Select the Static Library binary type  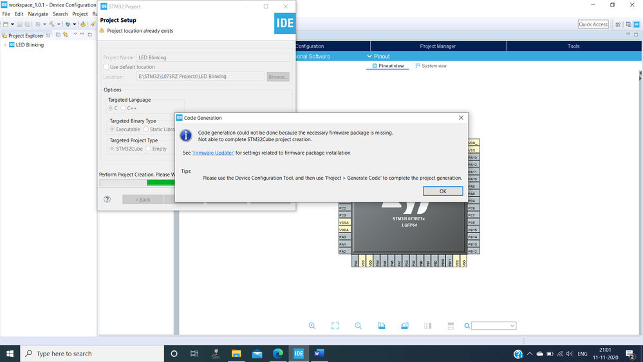[x=146, y=129]
